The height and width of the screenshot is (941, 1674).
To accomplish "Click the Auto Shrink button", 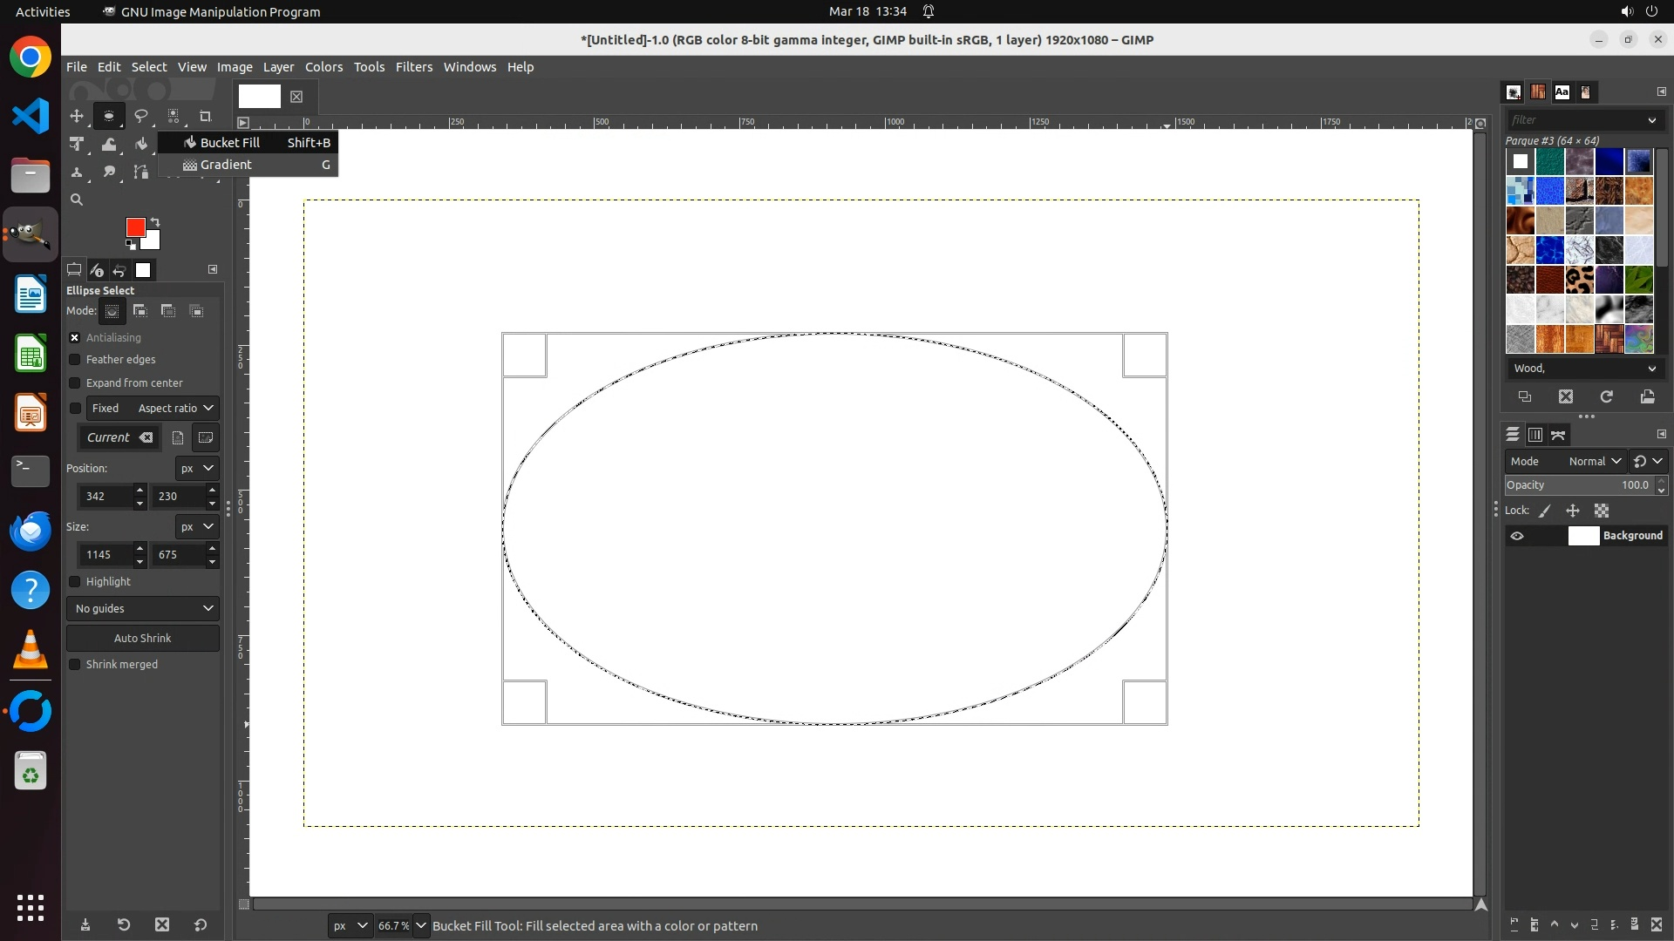I will point(143,638).
